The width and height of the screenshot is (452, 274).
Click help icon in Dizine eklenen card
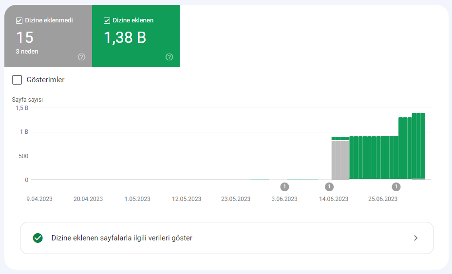[x=169, y=57]
